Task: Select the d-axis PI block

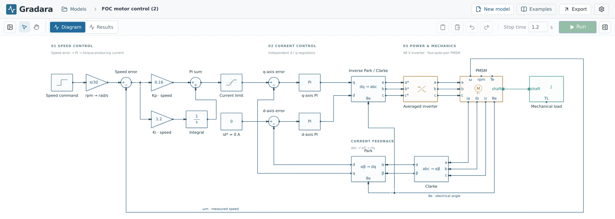Action: click(310, 121)
